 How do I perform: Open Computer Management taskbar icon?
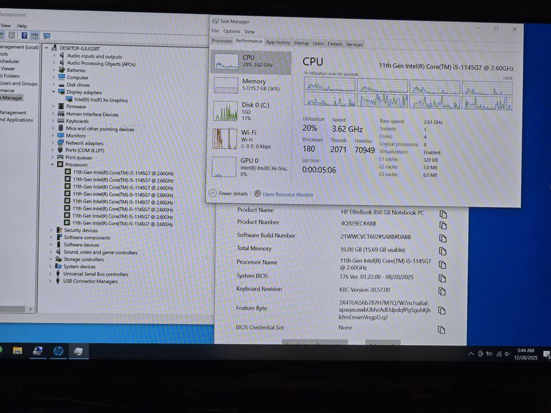click(38, 350)
